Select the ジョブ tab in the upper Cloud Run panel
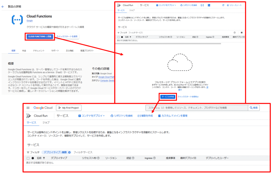Screen dimensions: 273x174 (132, 10)
